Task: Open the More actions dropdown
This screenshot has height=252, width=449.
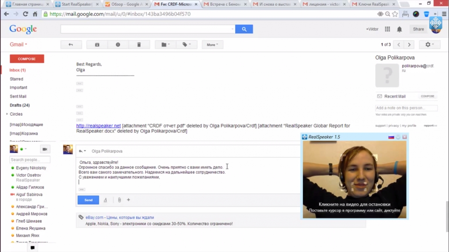Action: point(213,45)
